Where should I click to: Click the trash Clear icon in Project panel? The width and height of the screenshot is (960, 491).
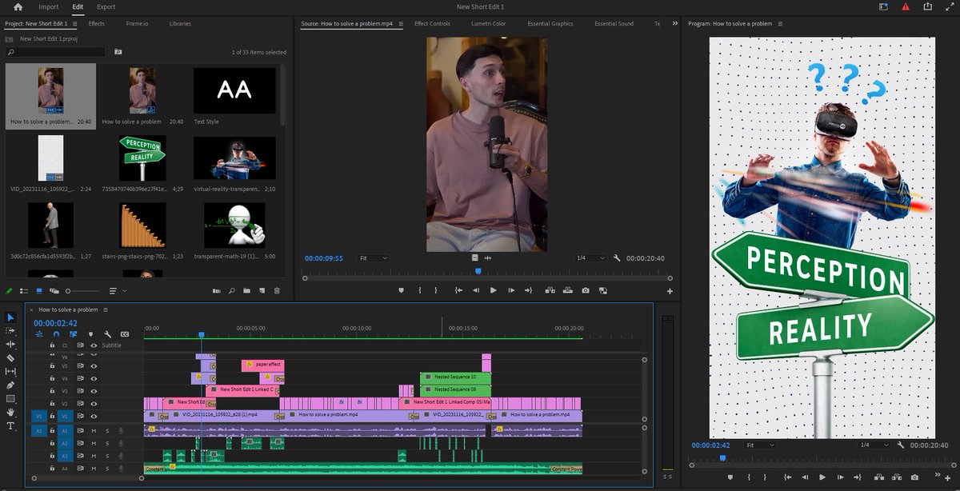(x=277, y=290)
